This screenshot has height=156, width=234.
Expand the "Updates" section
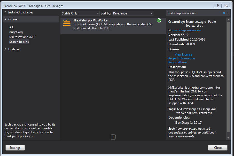[14, 49]
